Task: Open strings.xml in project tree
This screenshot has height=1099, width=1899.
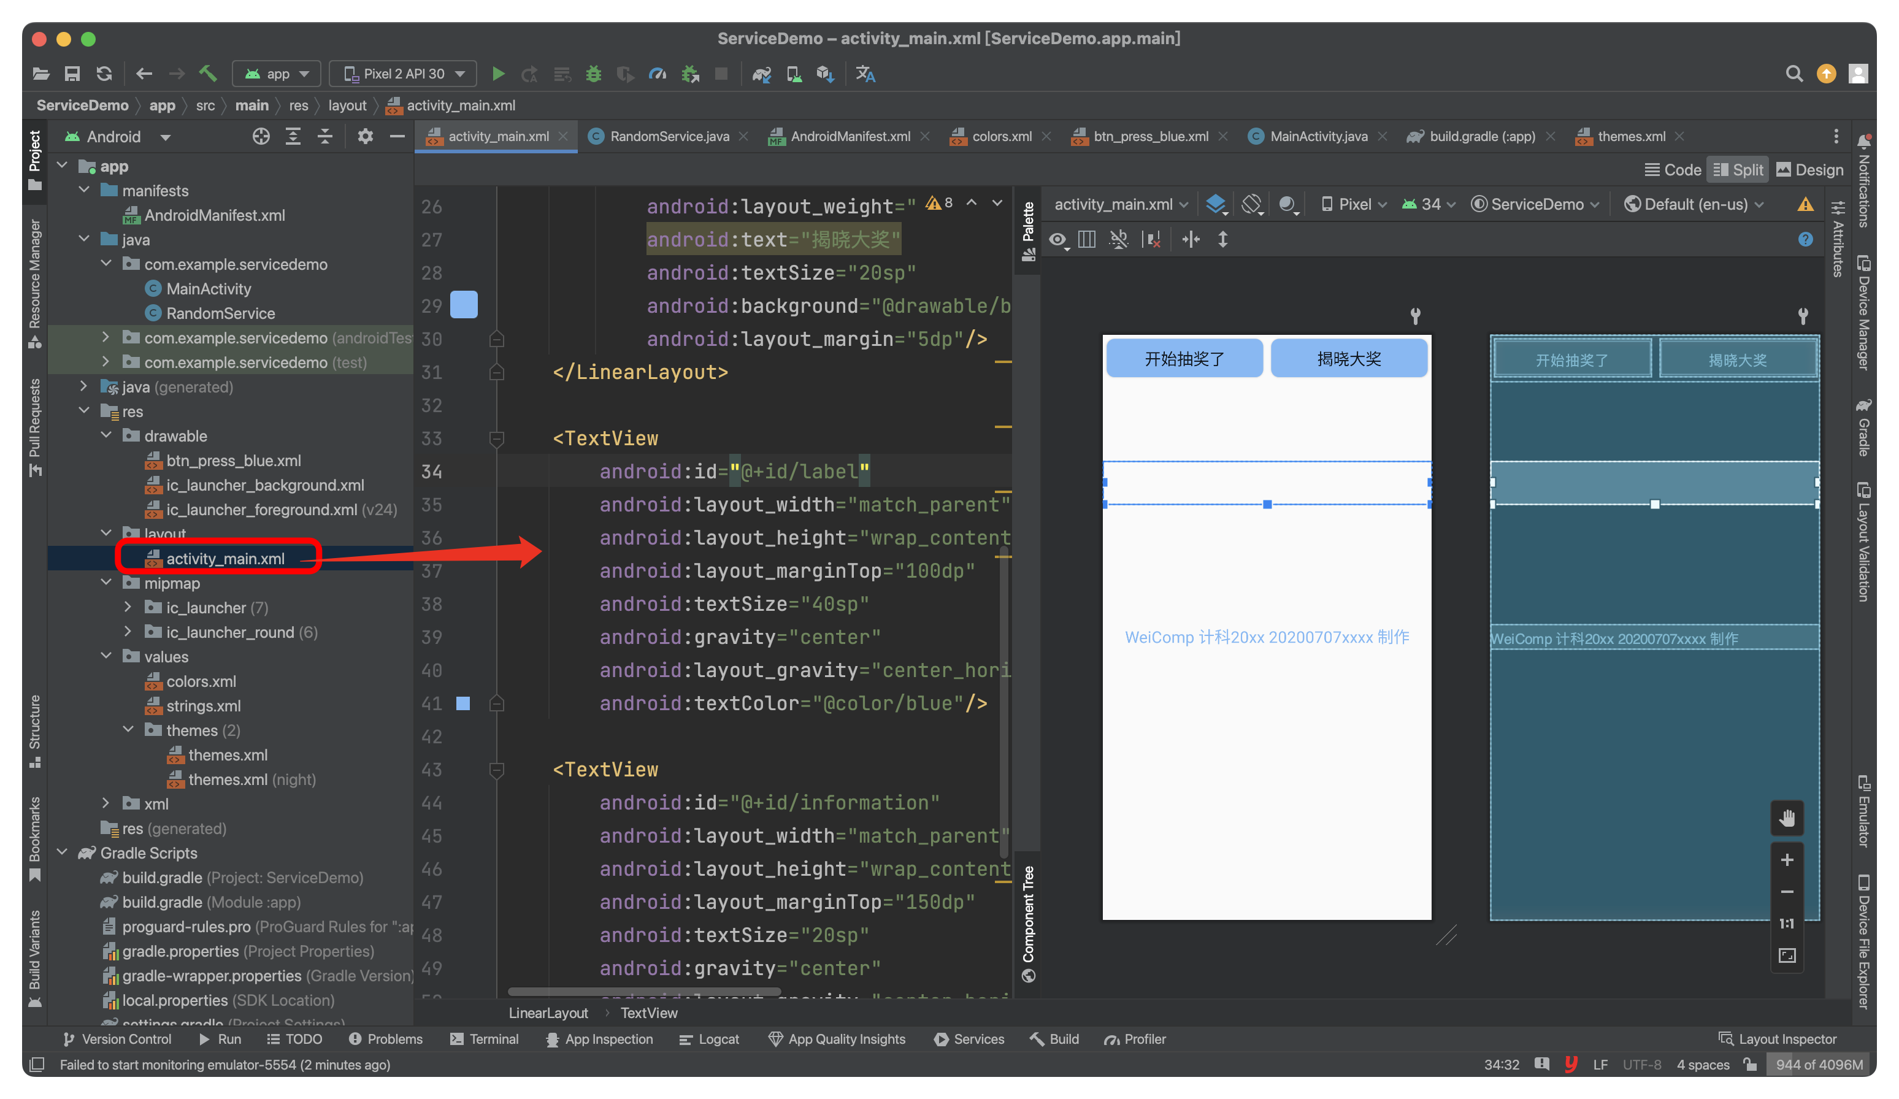Action: [202, 705]
